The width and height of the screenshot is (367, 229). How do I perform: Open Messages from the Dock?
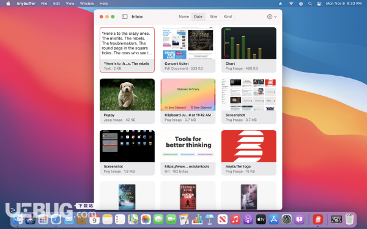[x=158, y=219]
